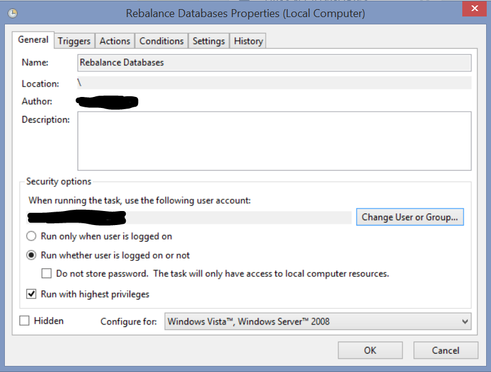Click inside the Description text box
Image resolution: width=491 pixels, height=372 pixels.
[274, 140]
